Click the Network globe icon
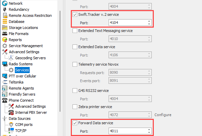This screenshot has width=202, height=136. pos(5,3)
